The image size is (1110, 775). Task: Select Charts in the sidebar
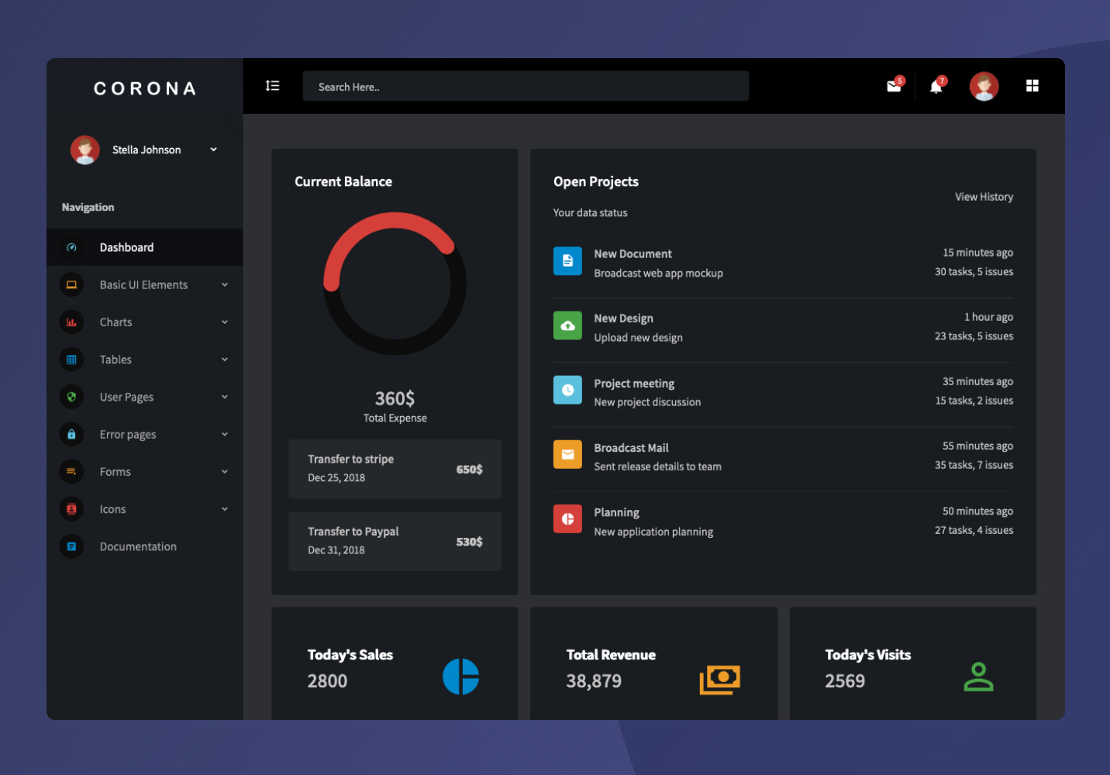pos(145,322)
